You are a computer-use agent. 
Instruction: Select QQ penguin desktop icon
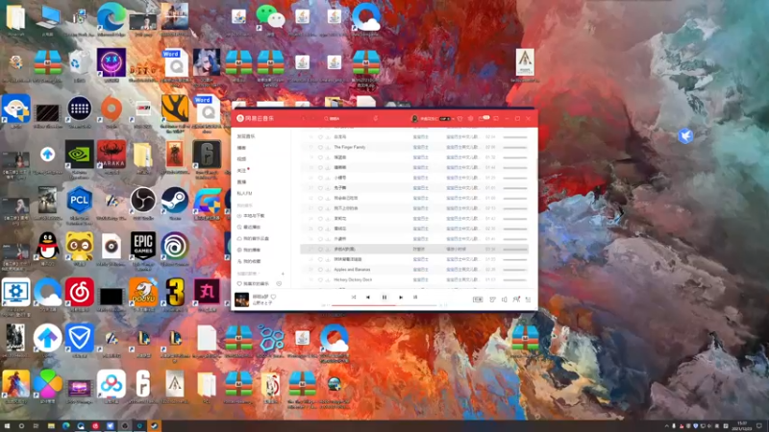click(47, 250)
